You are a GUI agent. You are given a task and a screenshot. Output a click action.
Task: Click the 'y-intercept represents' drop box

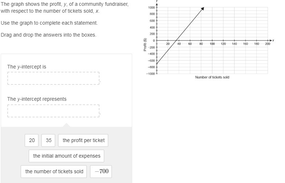(x=53, y=111)
